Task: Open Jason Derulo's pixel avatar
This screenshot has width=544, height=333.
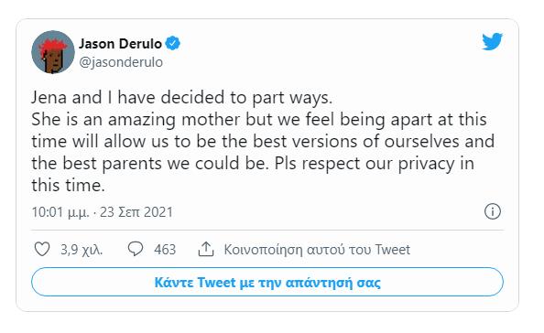Action: (53, 52)
